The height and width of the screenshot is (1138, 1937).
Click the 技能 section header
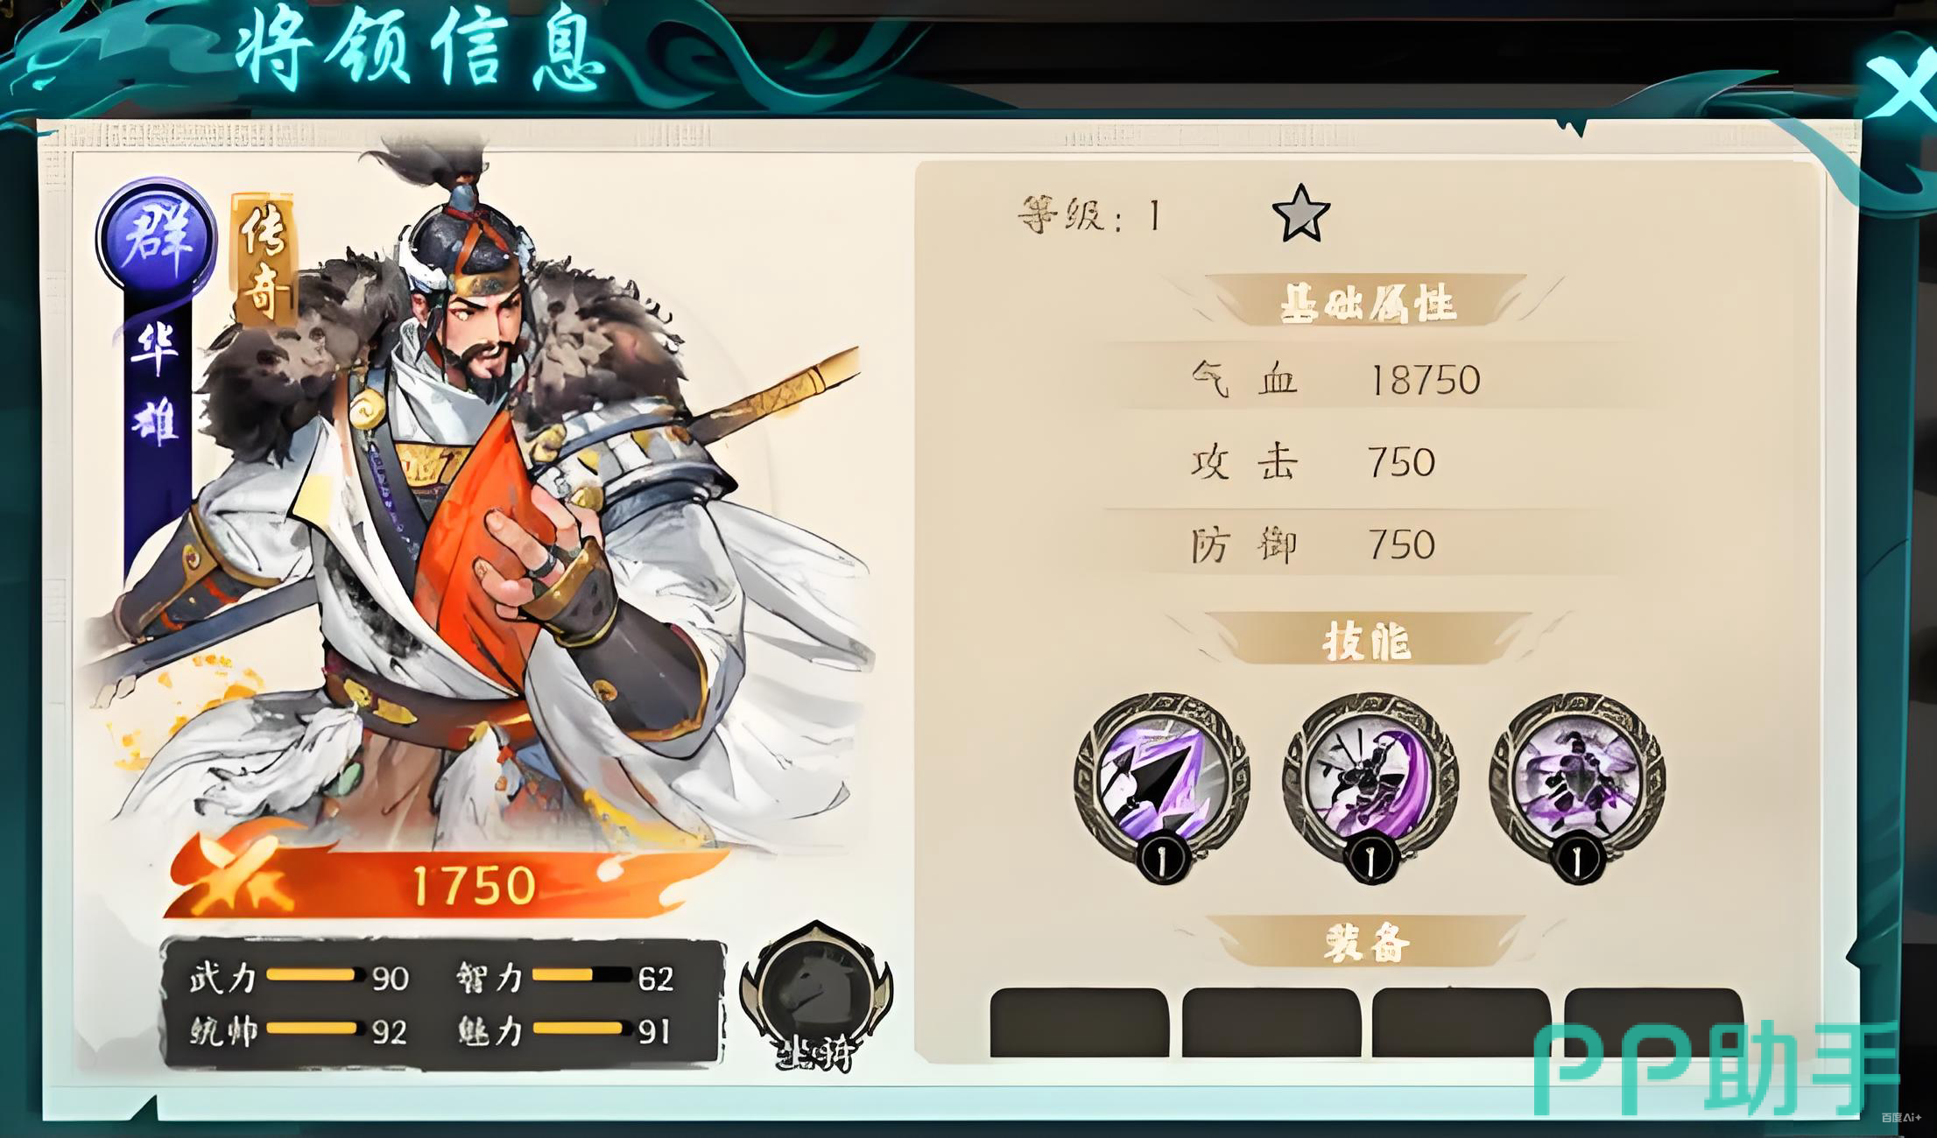tap(1368, 641)
